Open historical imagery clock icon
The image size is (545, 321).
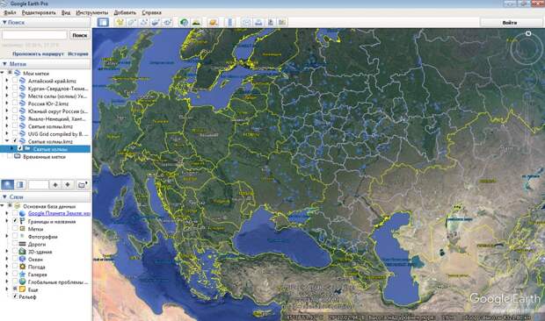pyautogui.click(x=184, y=23)
